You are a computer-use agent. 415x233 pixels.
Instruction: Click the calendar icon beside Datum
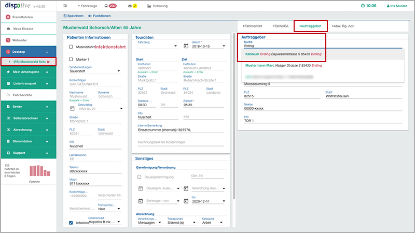point(186,46)
